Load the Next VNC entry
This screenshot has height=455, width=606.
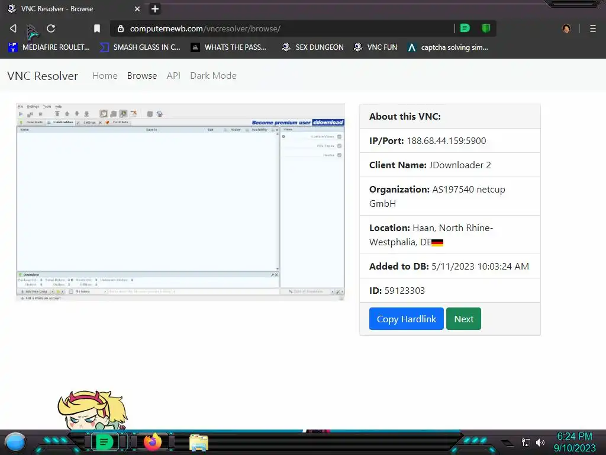point(463,319)
